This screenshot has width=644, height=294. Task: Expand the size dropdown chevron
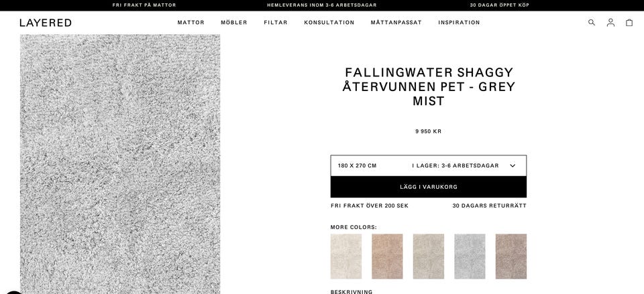[513, 165]
